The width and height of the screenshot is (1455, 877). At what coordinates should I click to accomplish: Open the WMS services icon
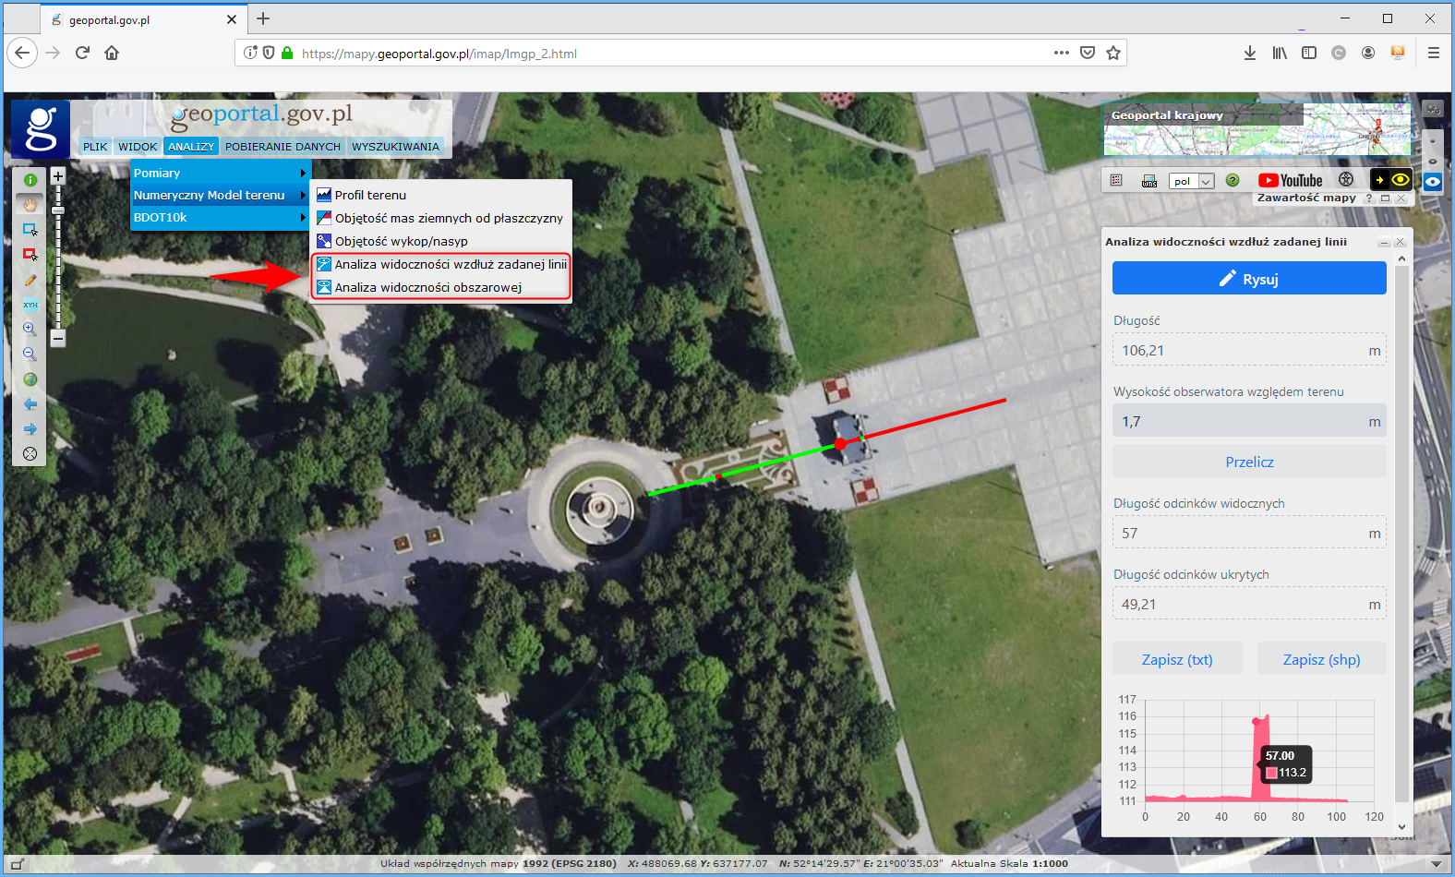[x=1148, y=181]
